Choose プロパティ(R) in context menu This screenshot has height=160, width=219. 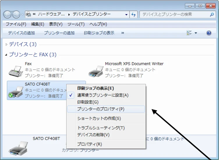point(106,144)
